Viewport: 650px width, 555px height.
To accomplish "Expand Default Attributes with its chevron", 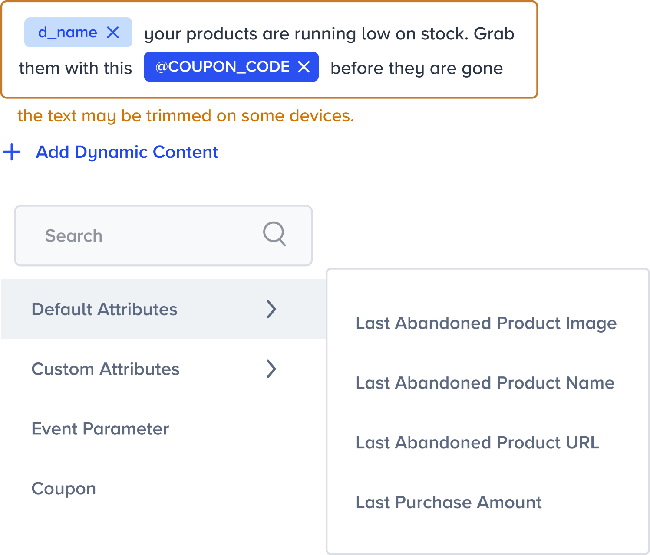I will point(271,309).
